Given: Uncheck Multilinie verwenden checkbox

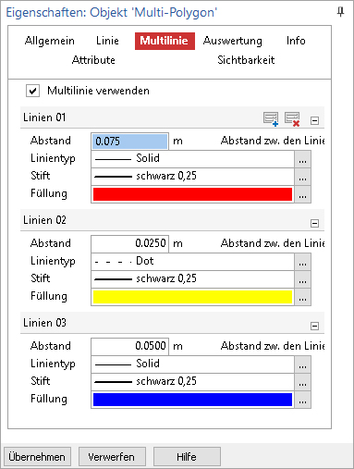Looking at the screenshot, I should click(32, 91).
